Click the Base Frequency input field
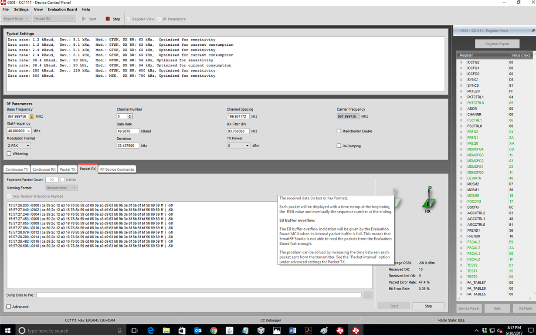536x335 pixels. pos(18,116)
